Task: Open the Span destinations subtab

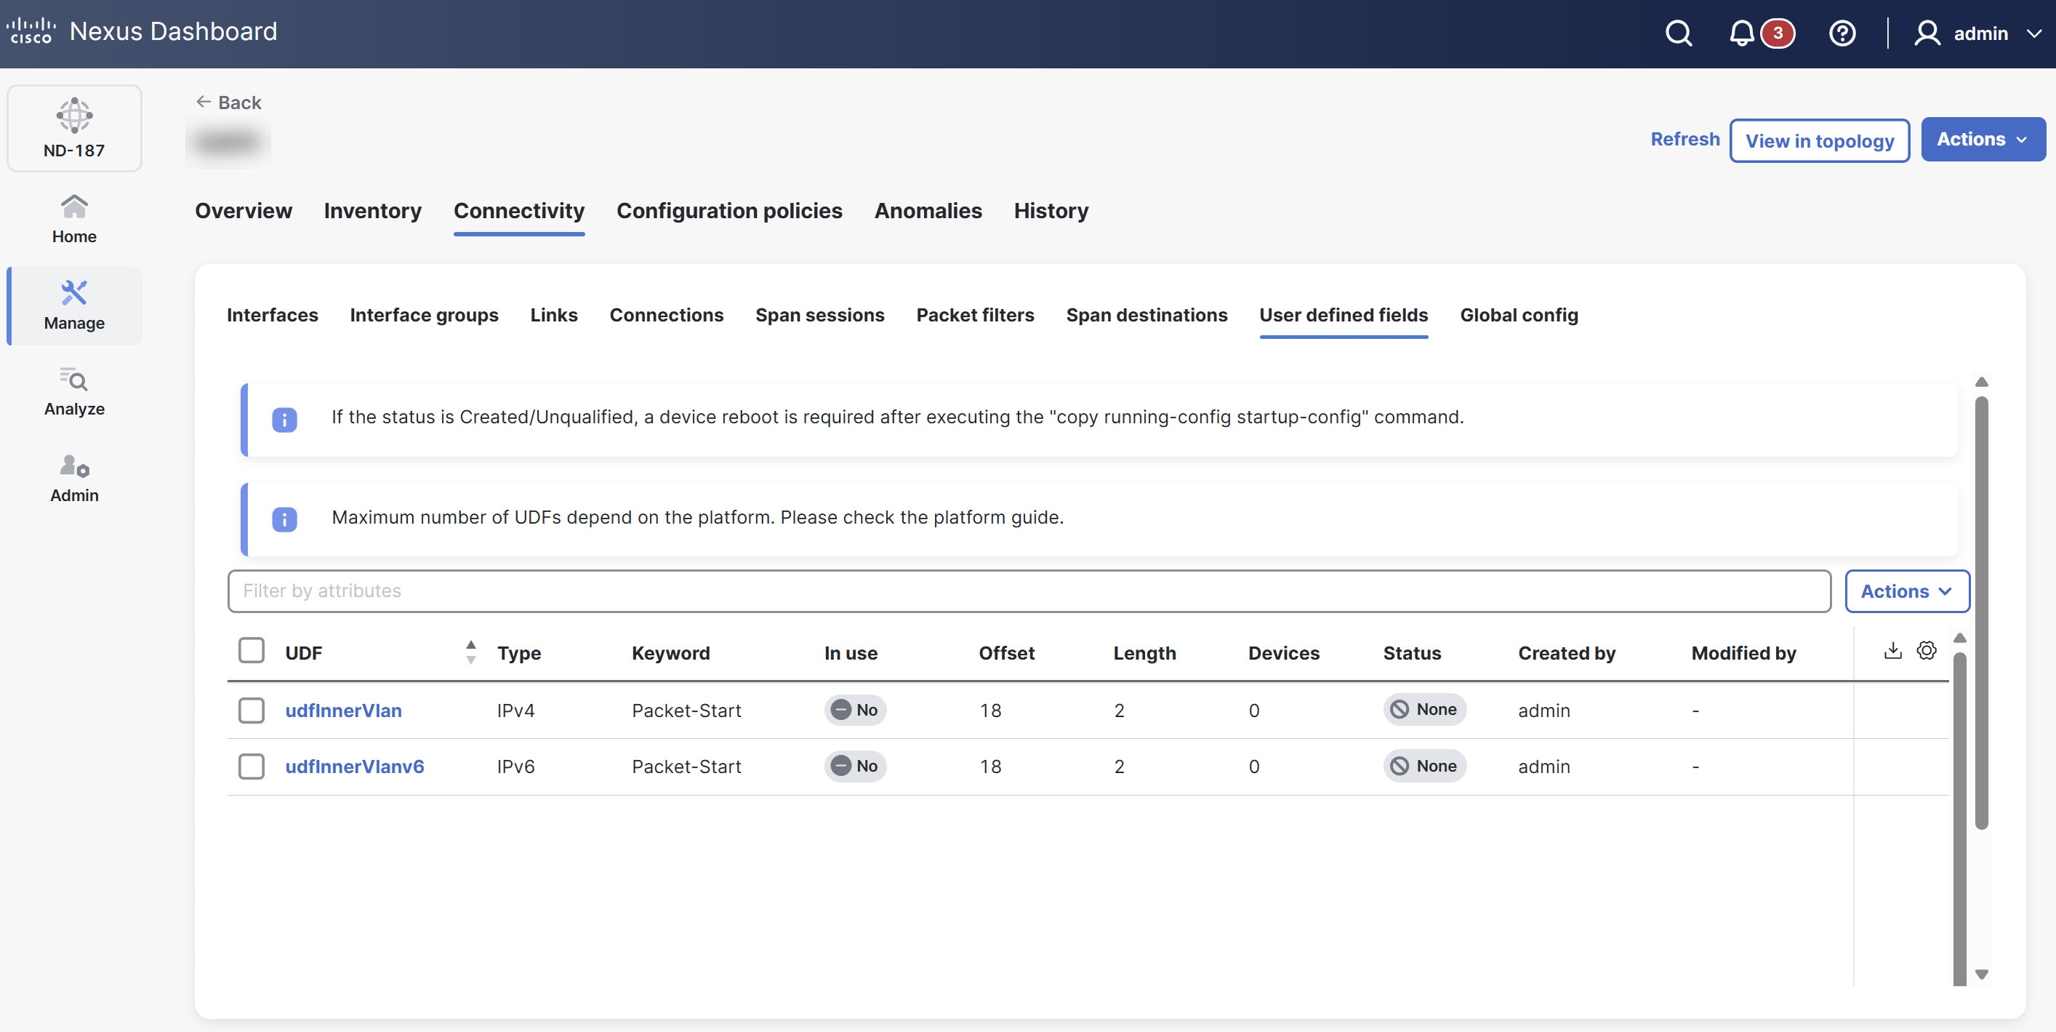Action: click(x=1147, y=315)
